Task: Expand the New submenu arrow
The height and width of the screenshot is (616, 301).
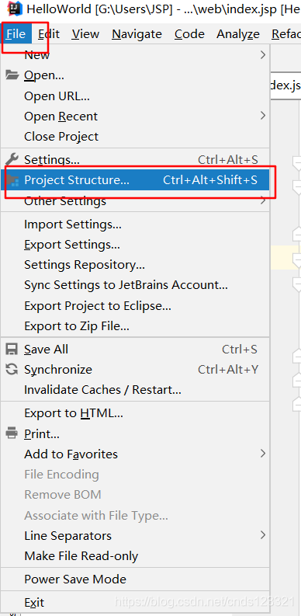Action: (263, 54)
